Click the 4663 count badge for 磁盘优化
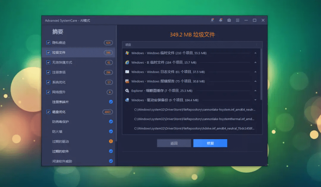The width and height of the screenshot is (321, 187). [108, 112]
